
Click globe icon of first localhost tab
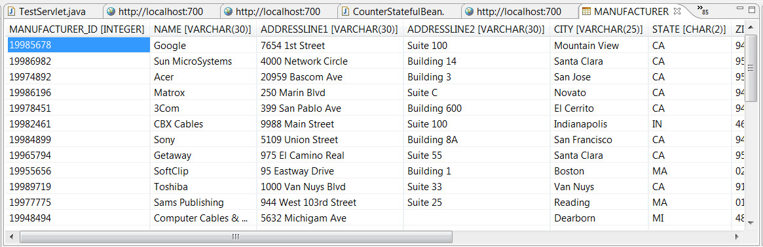pos(111,12)
